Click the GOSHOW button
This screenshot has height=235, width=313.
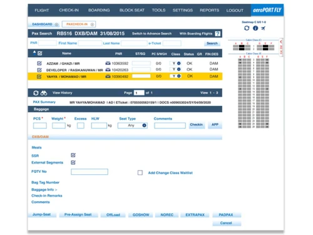click(141, 215)
